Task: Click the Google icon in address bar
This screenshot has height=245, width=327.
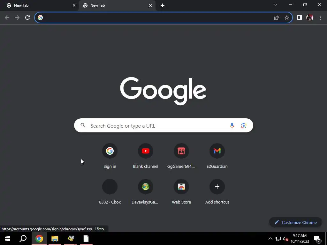Action: [40, 18]
